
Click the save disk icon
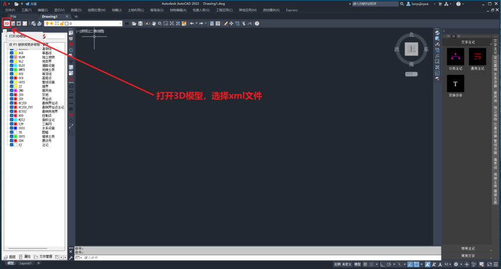point(140,23)
